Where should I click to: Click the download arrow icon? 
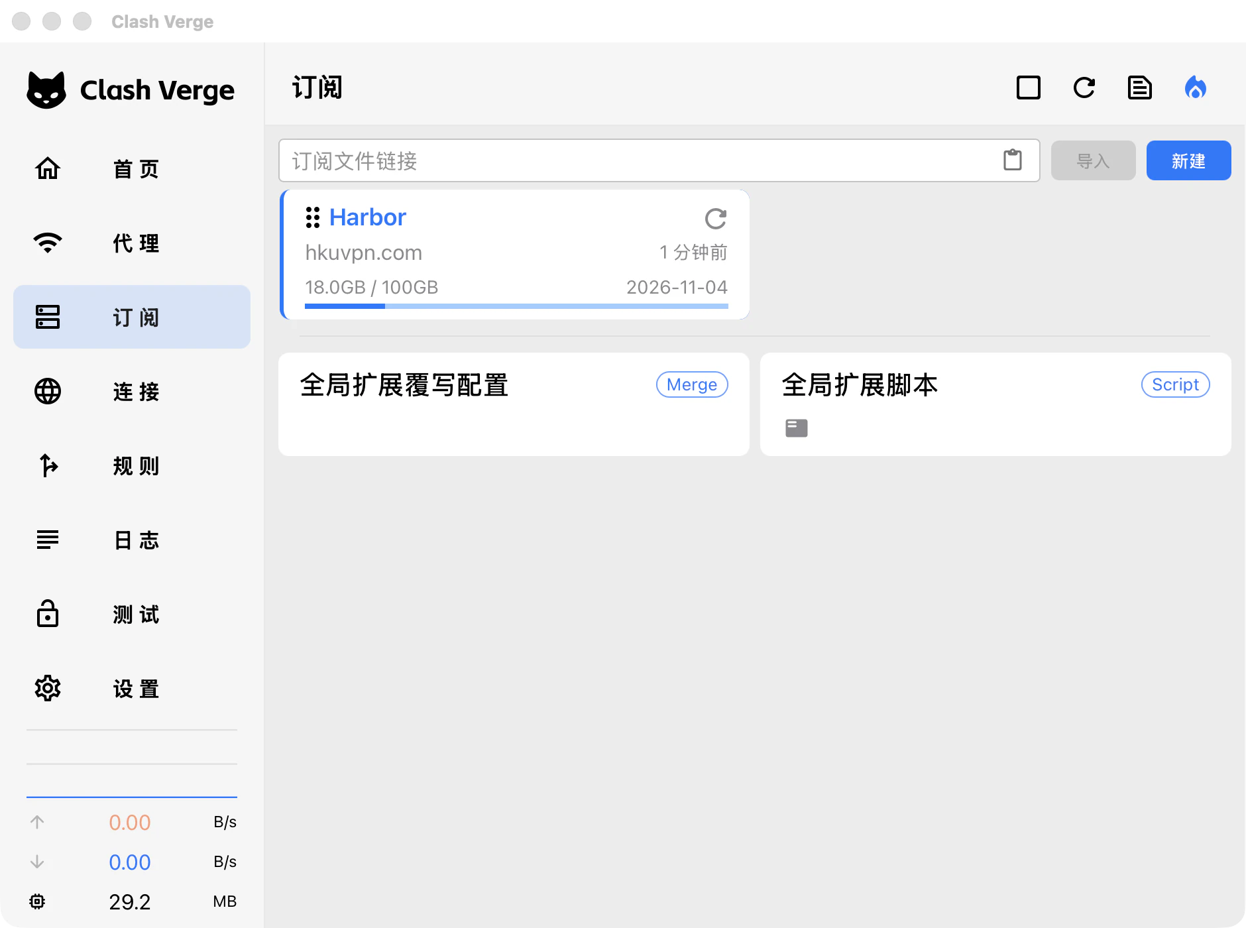pos(37,862)
